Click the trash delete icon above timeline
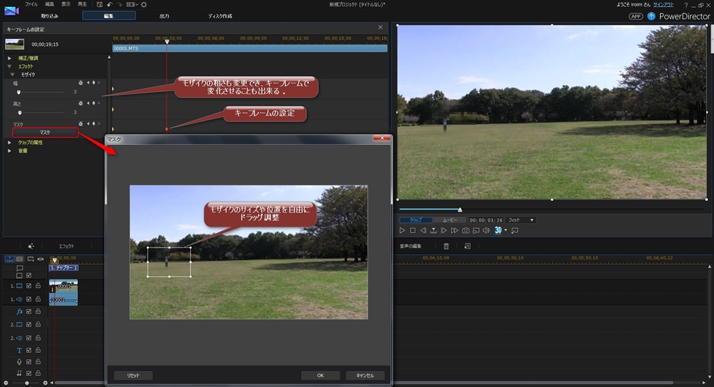The image size is (714, 387). point(446,246)
